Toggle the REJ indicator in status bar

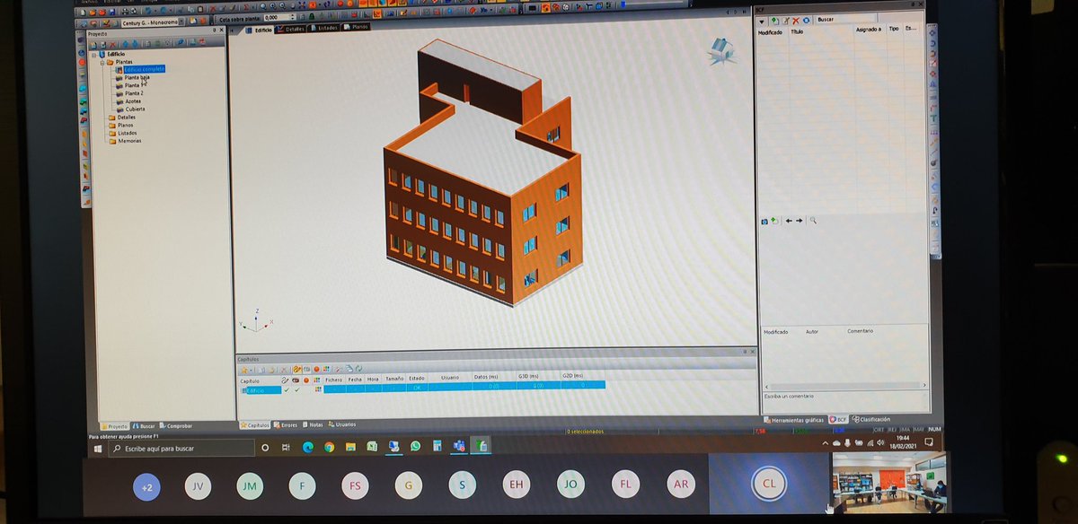(x=892, y=430)
